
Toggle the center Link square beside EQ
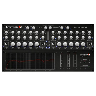point(49,47)
